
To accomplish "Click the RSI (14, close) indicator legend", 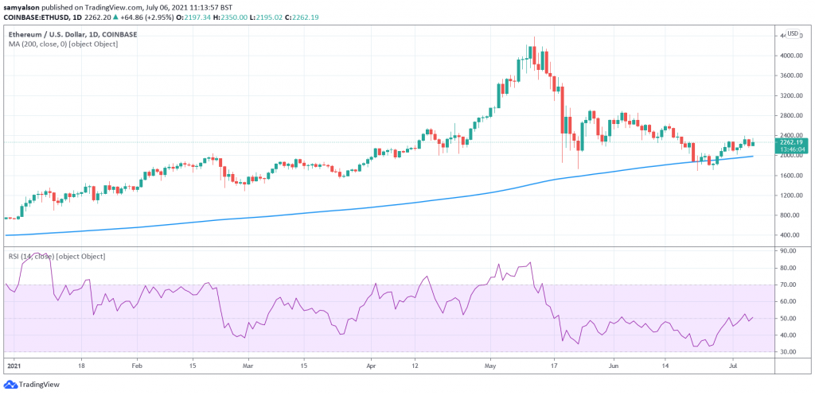I will [x=57, y=256].
